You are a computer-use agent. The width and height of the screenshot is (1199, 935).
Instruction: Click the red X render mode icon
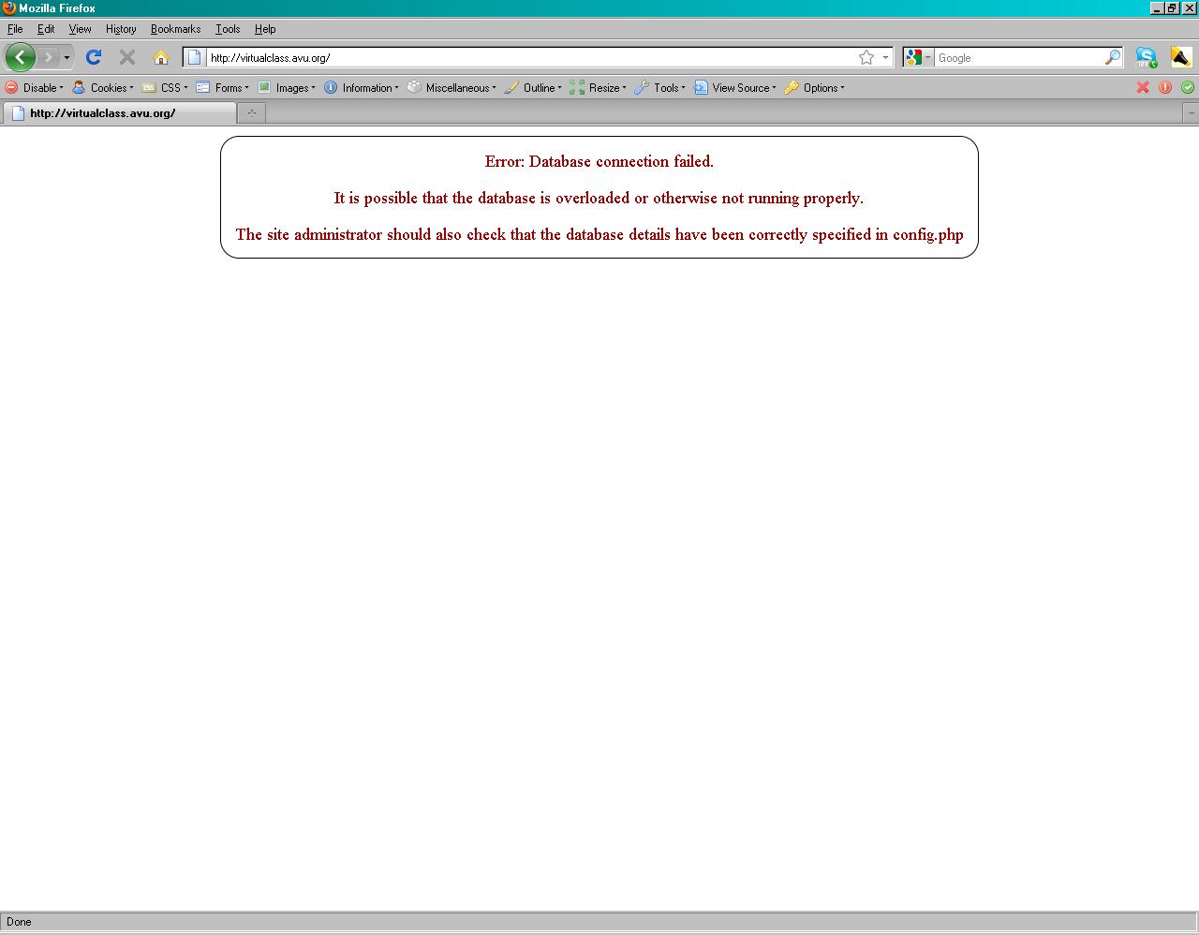coord(1143,87)
